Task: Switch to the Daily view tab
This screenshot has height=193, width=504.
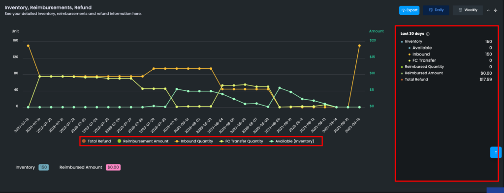Action: 436,10
